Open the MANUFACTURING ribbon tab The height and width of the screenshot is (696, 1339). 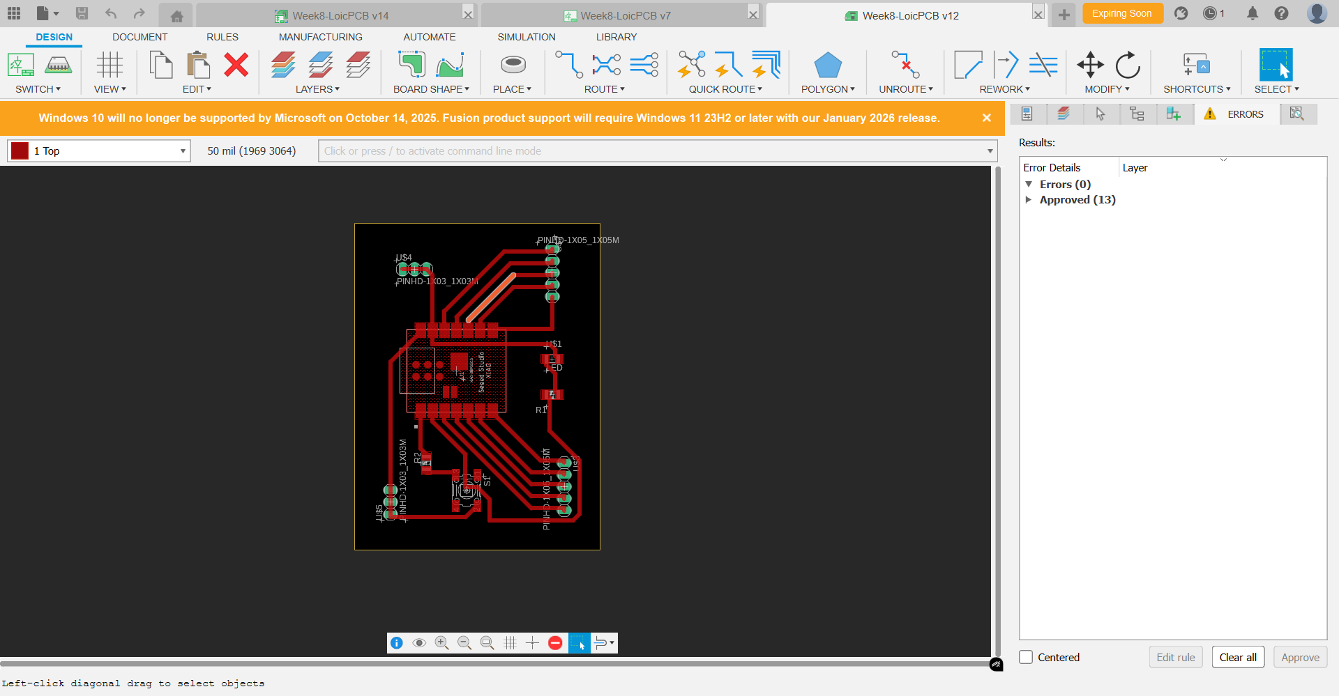[321, 37]
